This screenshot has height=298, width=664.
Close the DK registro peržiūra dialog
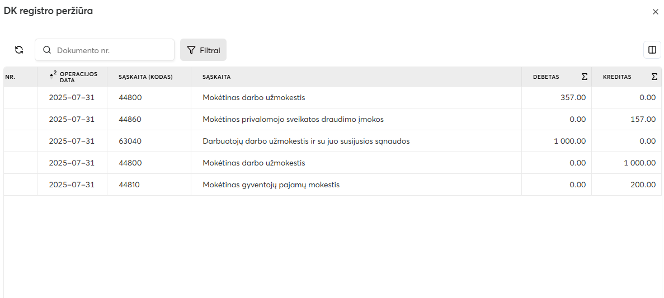click(655, 12)
